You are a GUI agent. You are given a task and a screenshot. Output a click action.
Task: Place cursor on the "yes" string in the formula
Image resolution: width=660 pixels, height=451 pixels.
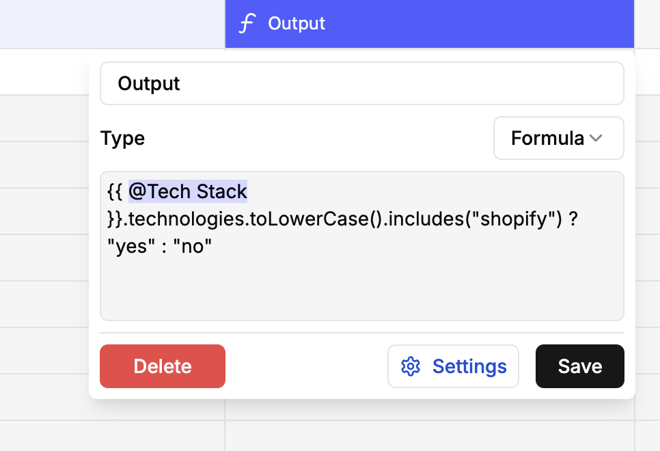coord(131,247)
